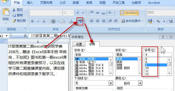Screen dimensions: 175x91
Task: Open help in the phonetic properties dialog
Action: [x=163, y=37]
